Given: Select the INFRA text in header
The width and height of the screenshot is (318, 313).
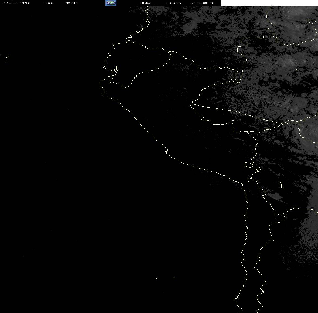Looking at the screenshot, I should (x=145, y=3).
